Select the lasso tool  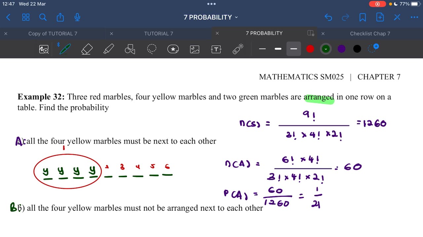tap(152, 49)
